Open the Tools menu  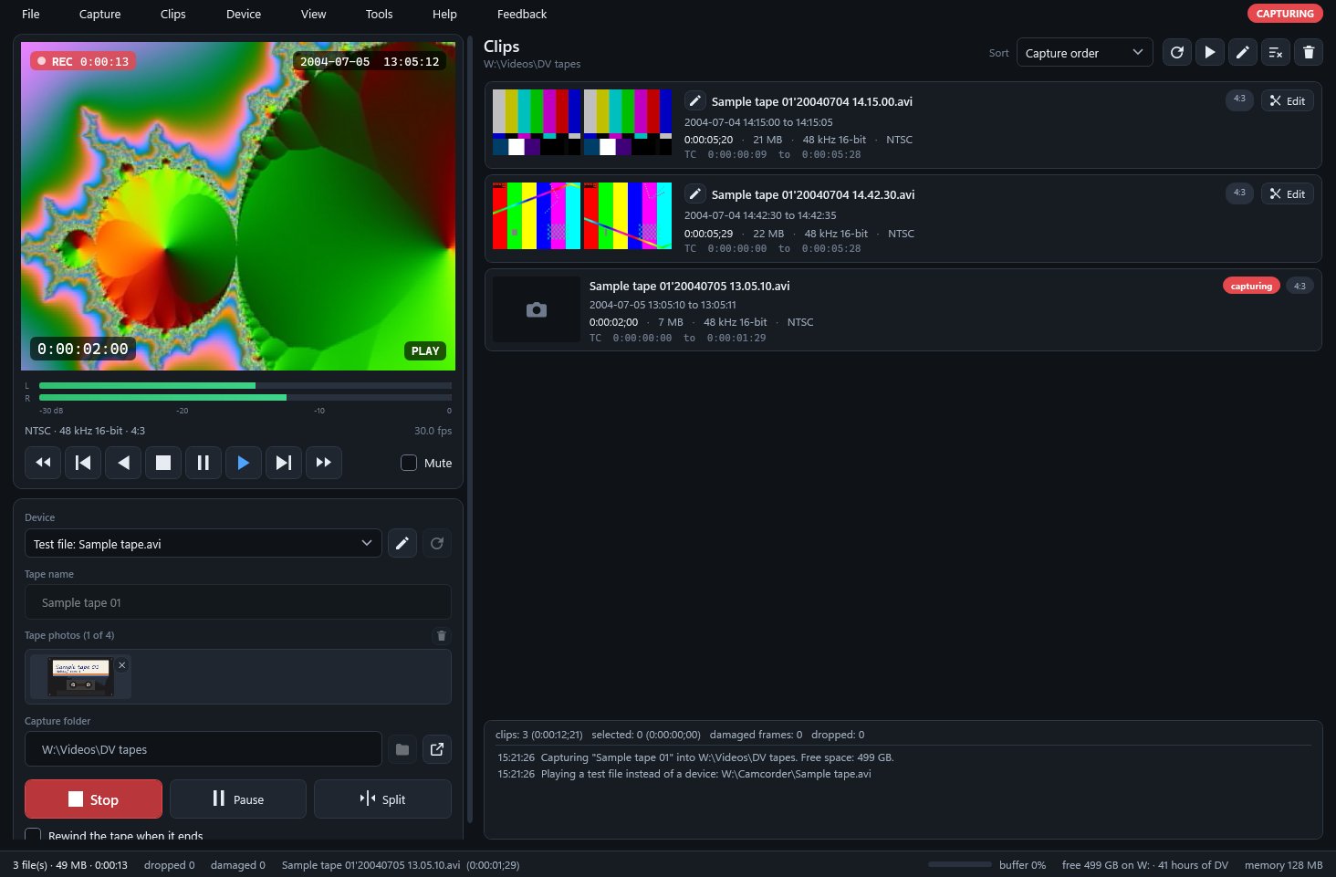coord(380,14)
